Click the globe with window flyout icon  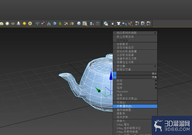tap(106, 23)
